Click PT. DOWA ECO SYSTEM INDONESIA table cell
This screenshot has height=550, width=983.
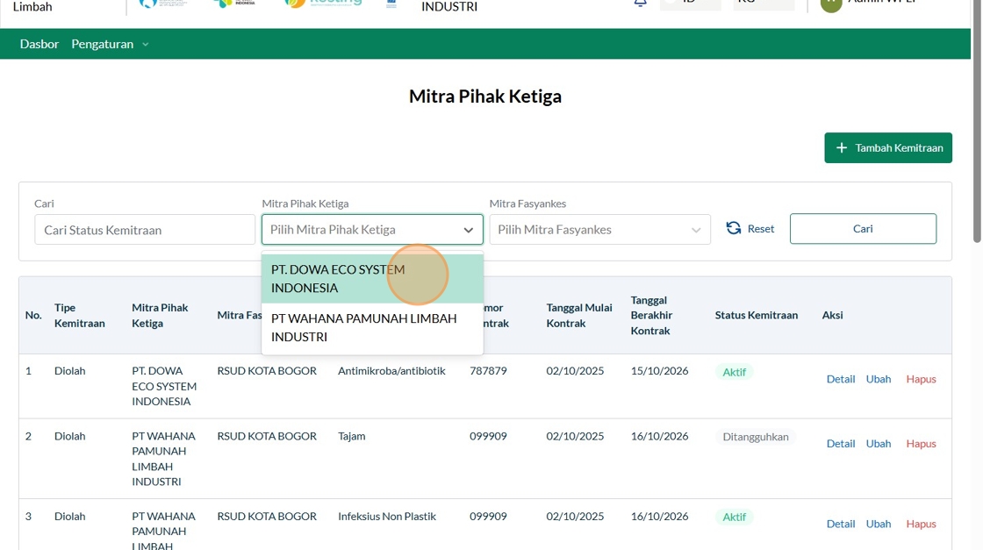163,386
